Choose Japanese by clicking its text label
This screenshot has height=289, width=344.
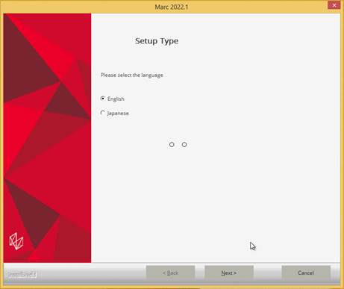[x=118, y=114]
